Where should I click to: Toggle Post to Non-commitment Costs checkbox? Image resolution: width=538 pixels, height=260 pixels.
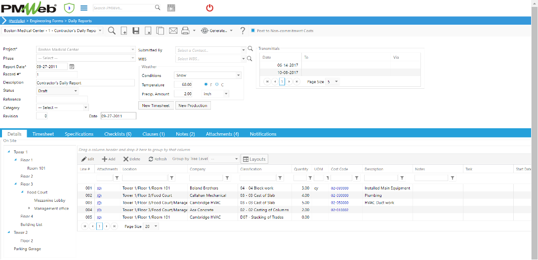pos(253,31)
